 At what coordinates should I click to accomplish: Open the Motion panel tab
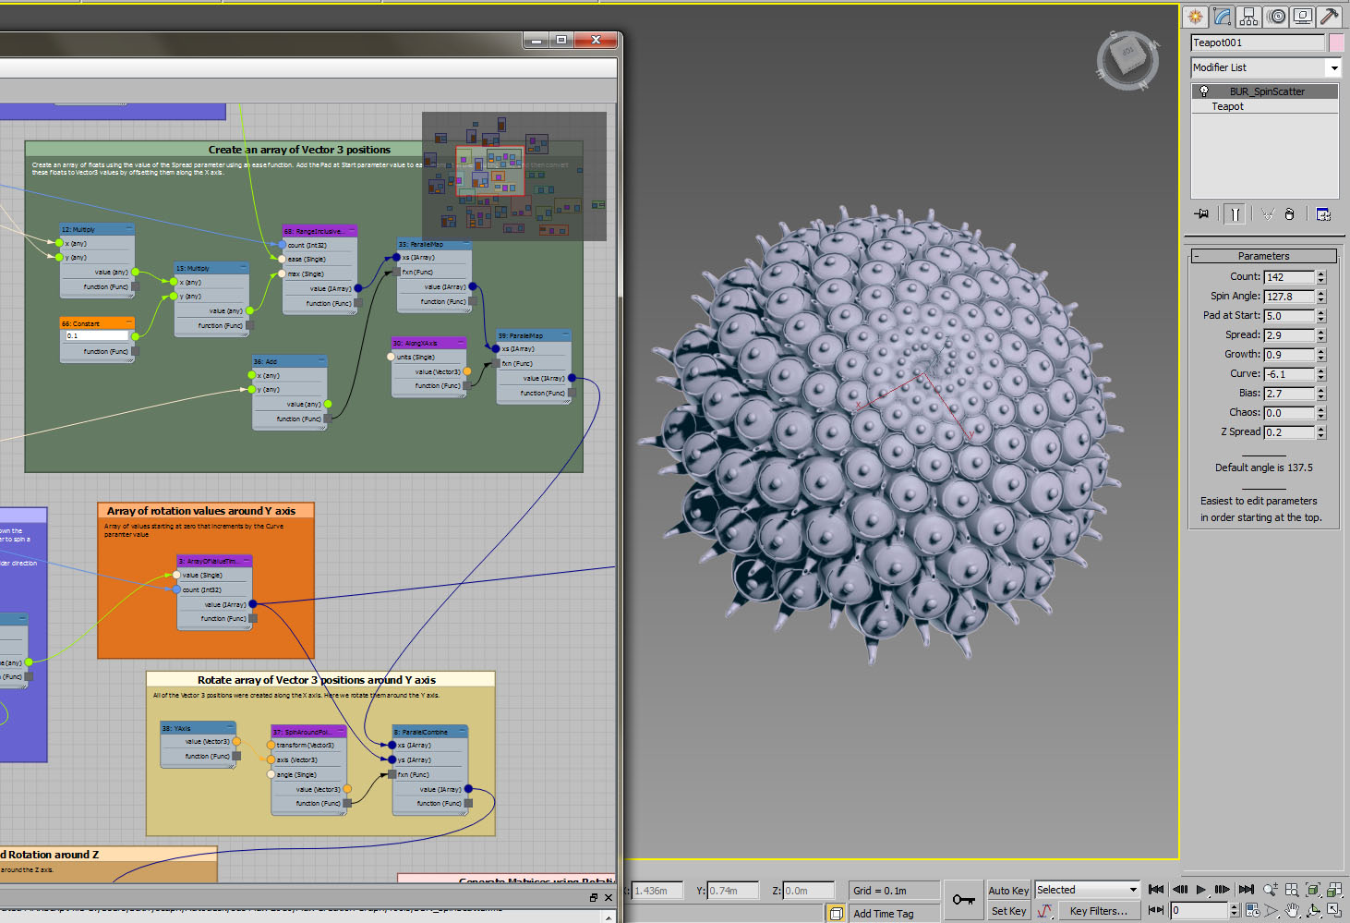pos(1276,17)
